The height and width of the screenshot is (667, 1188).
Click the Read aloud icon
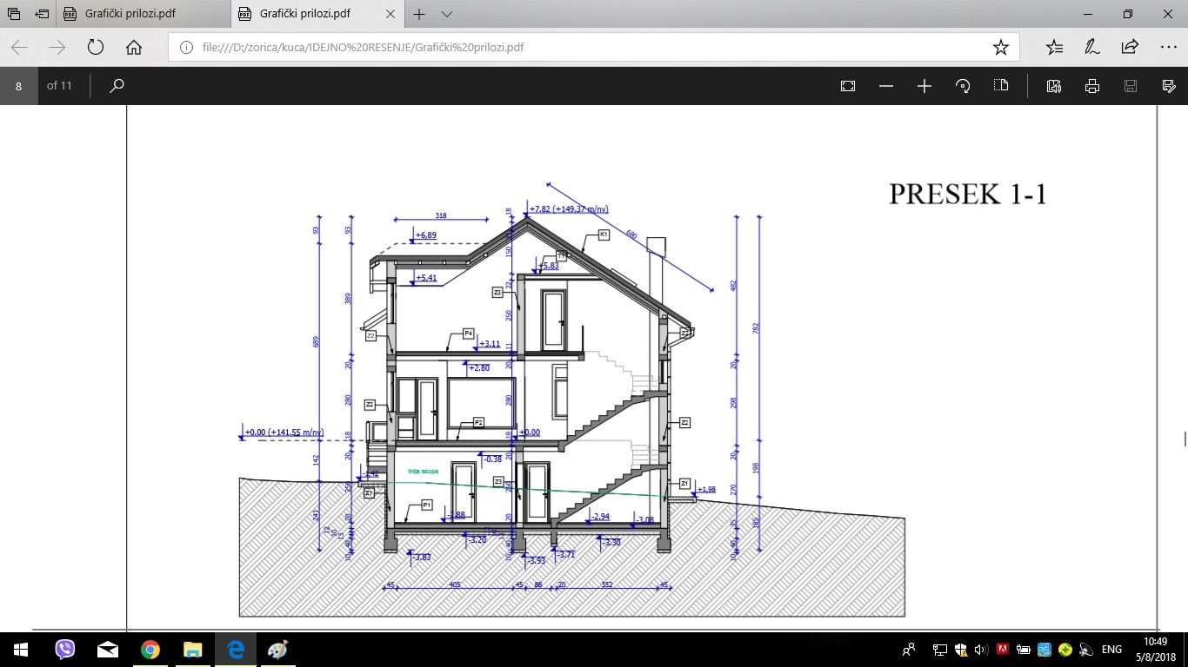point(1054,86)
